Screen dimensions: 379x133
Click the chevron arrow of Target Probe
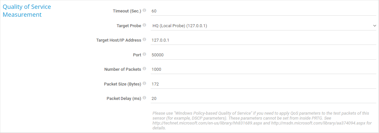pyautogui.click(x=374, y=26)
